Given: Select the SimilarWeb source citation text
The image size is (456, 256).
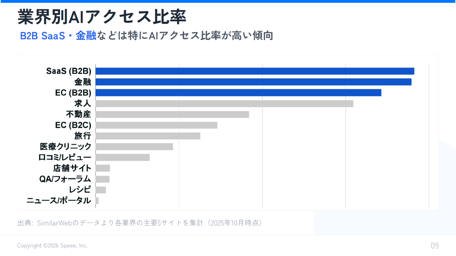Looking at the screenshot, I should point(140,223).
